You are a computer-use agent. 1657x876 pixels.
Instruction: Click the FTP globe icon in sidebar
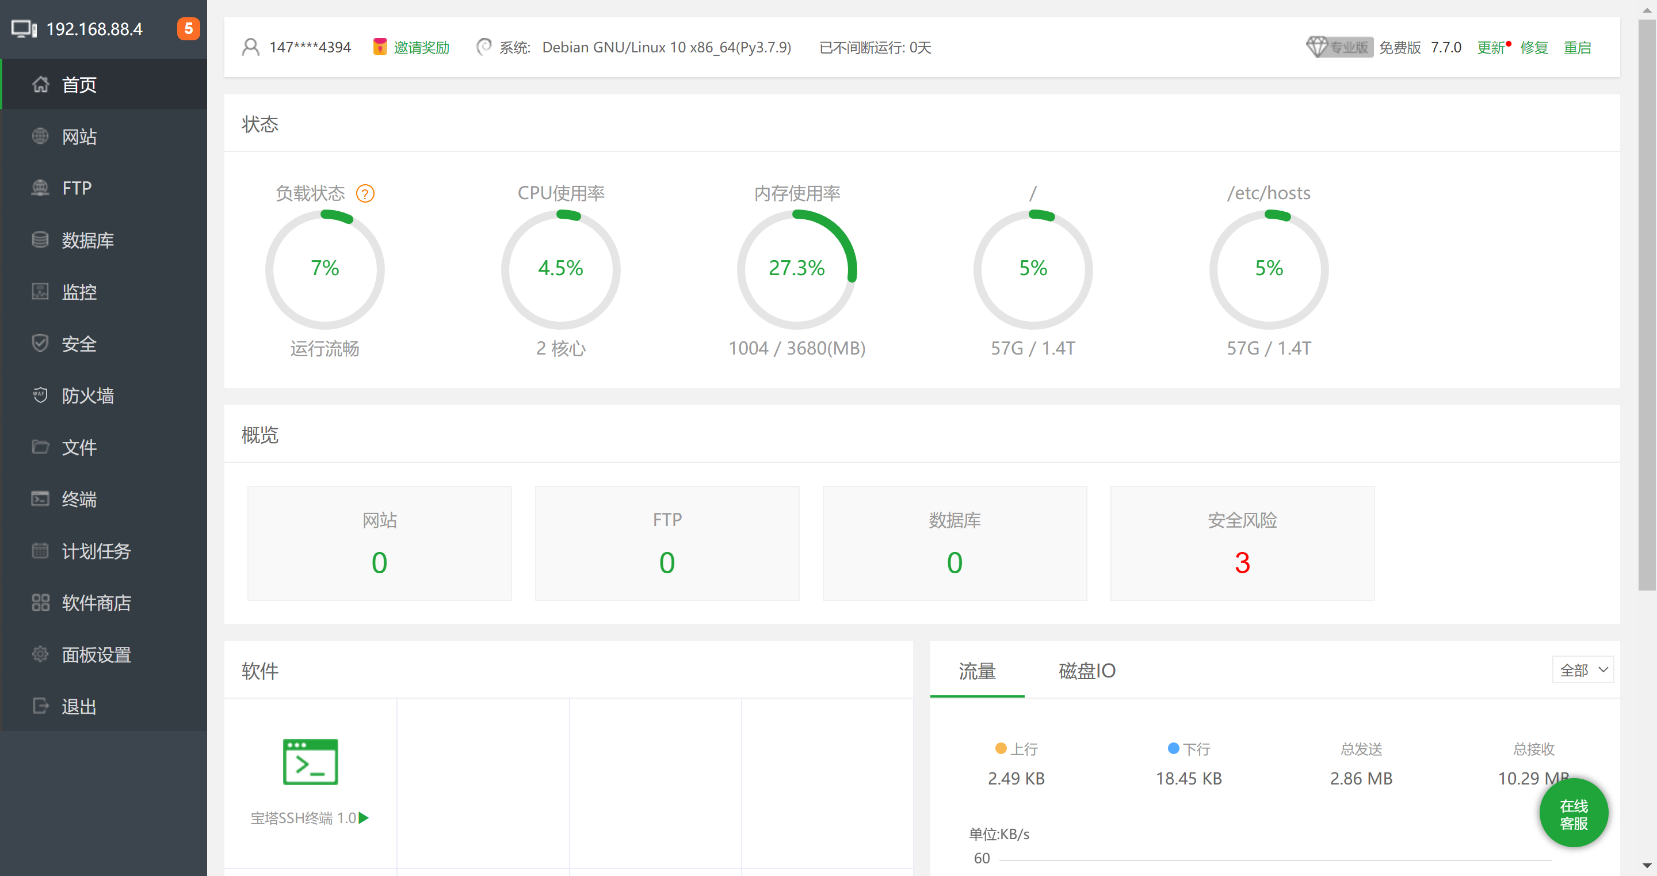(x=40, y=188)
